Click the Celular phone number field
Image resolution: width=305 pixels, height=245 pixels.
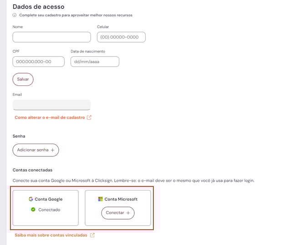pyautogui.click(x=121, y=37)
